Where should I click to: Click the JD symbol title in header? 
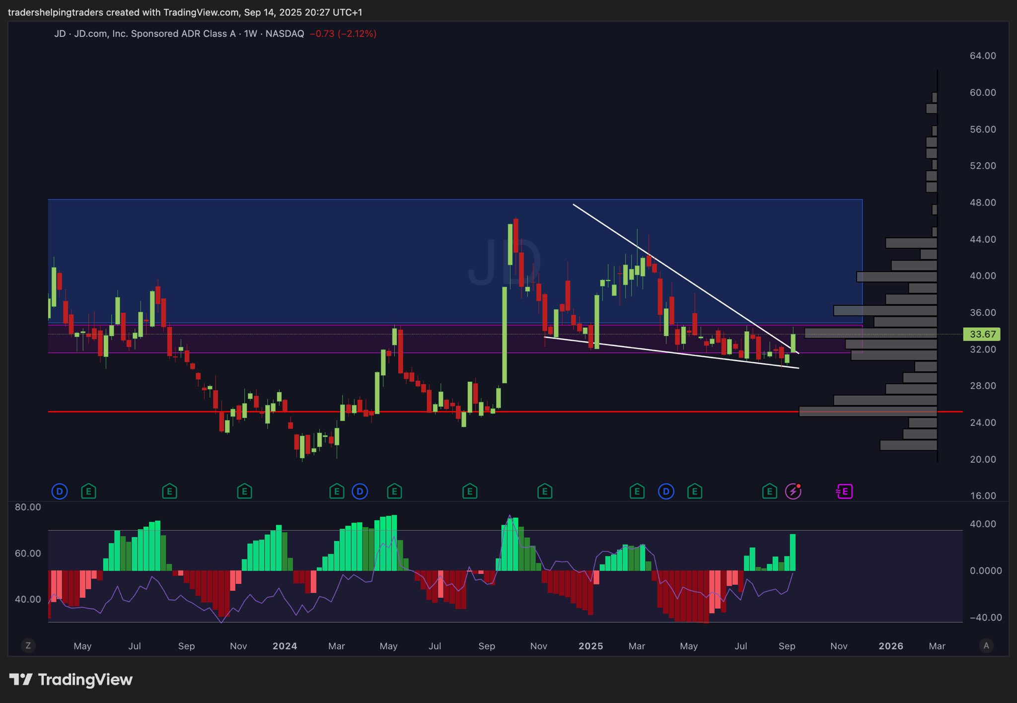pos(60,34)
